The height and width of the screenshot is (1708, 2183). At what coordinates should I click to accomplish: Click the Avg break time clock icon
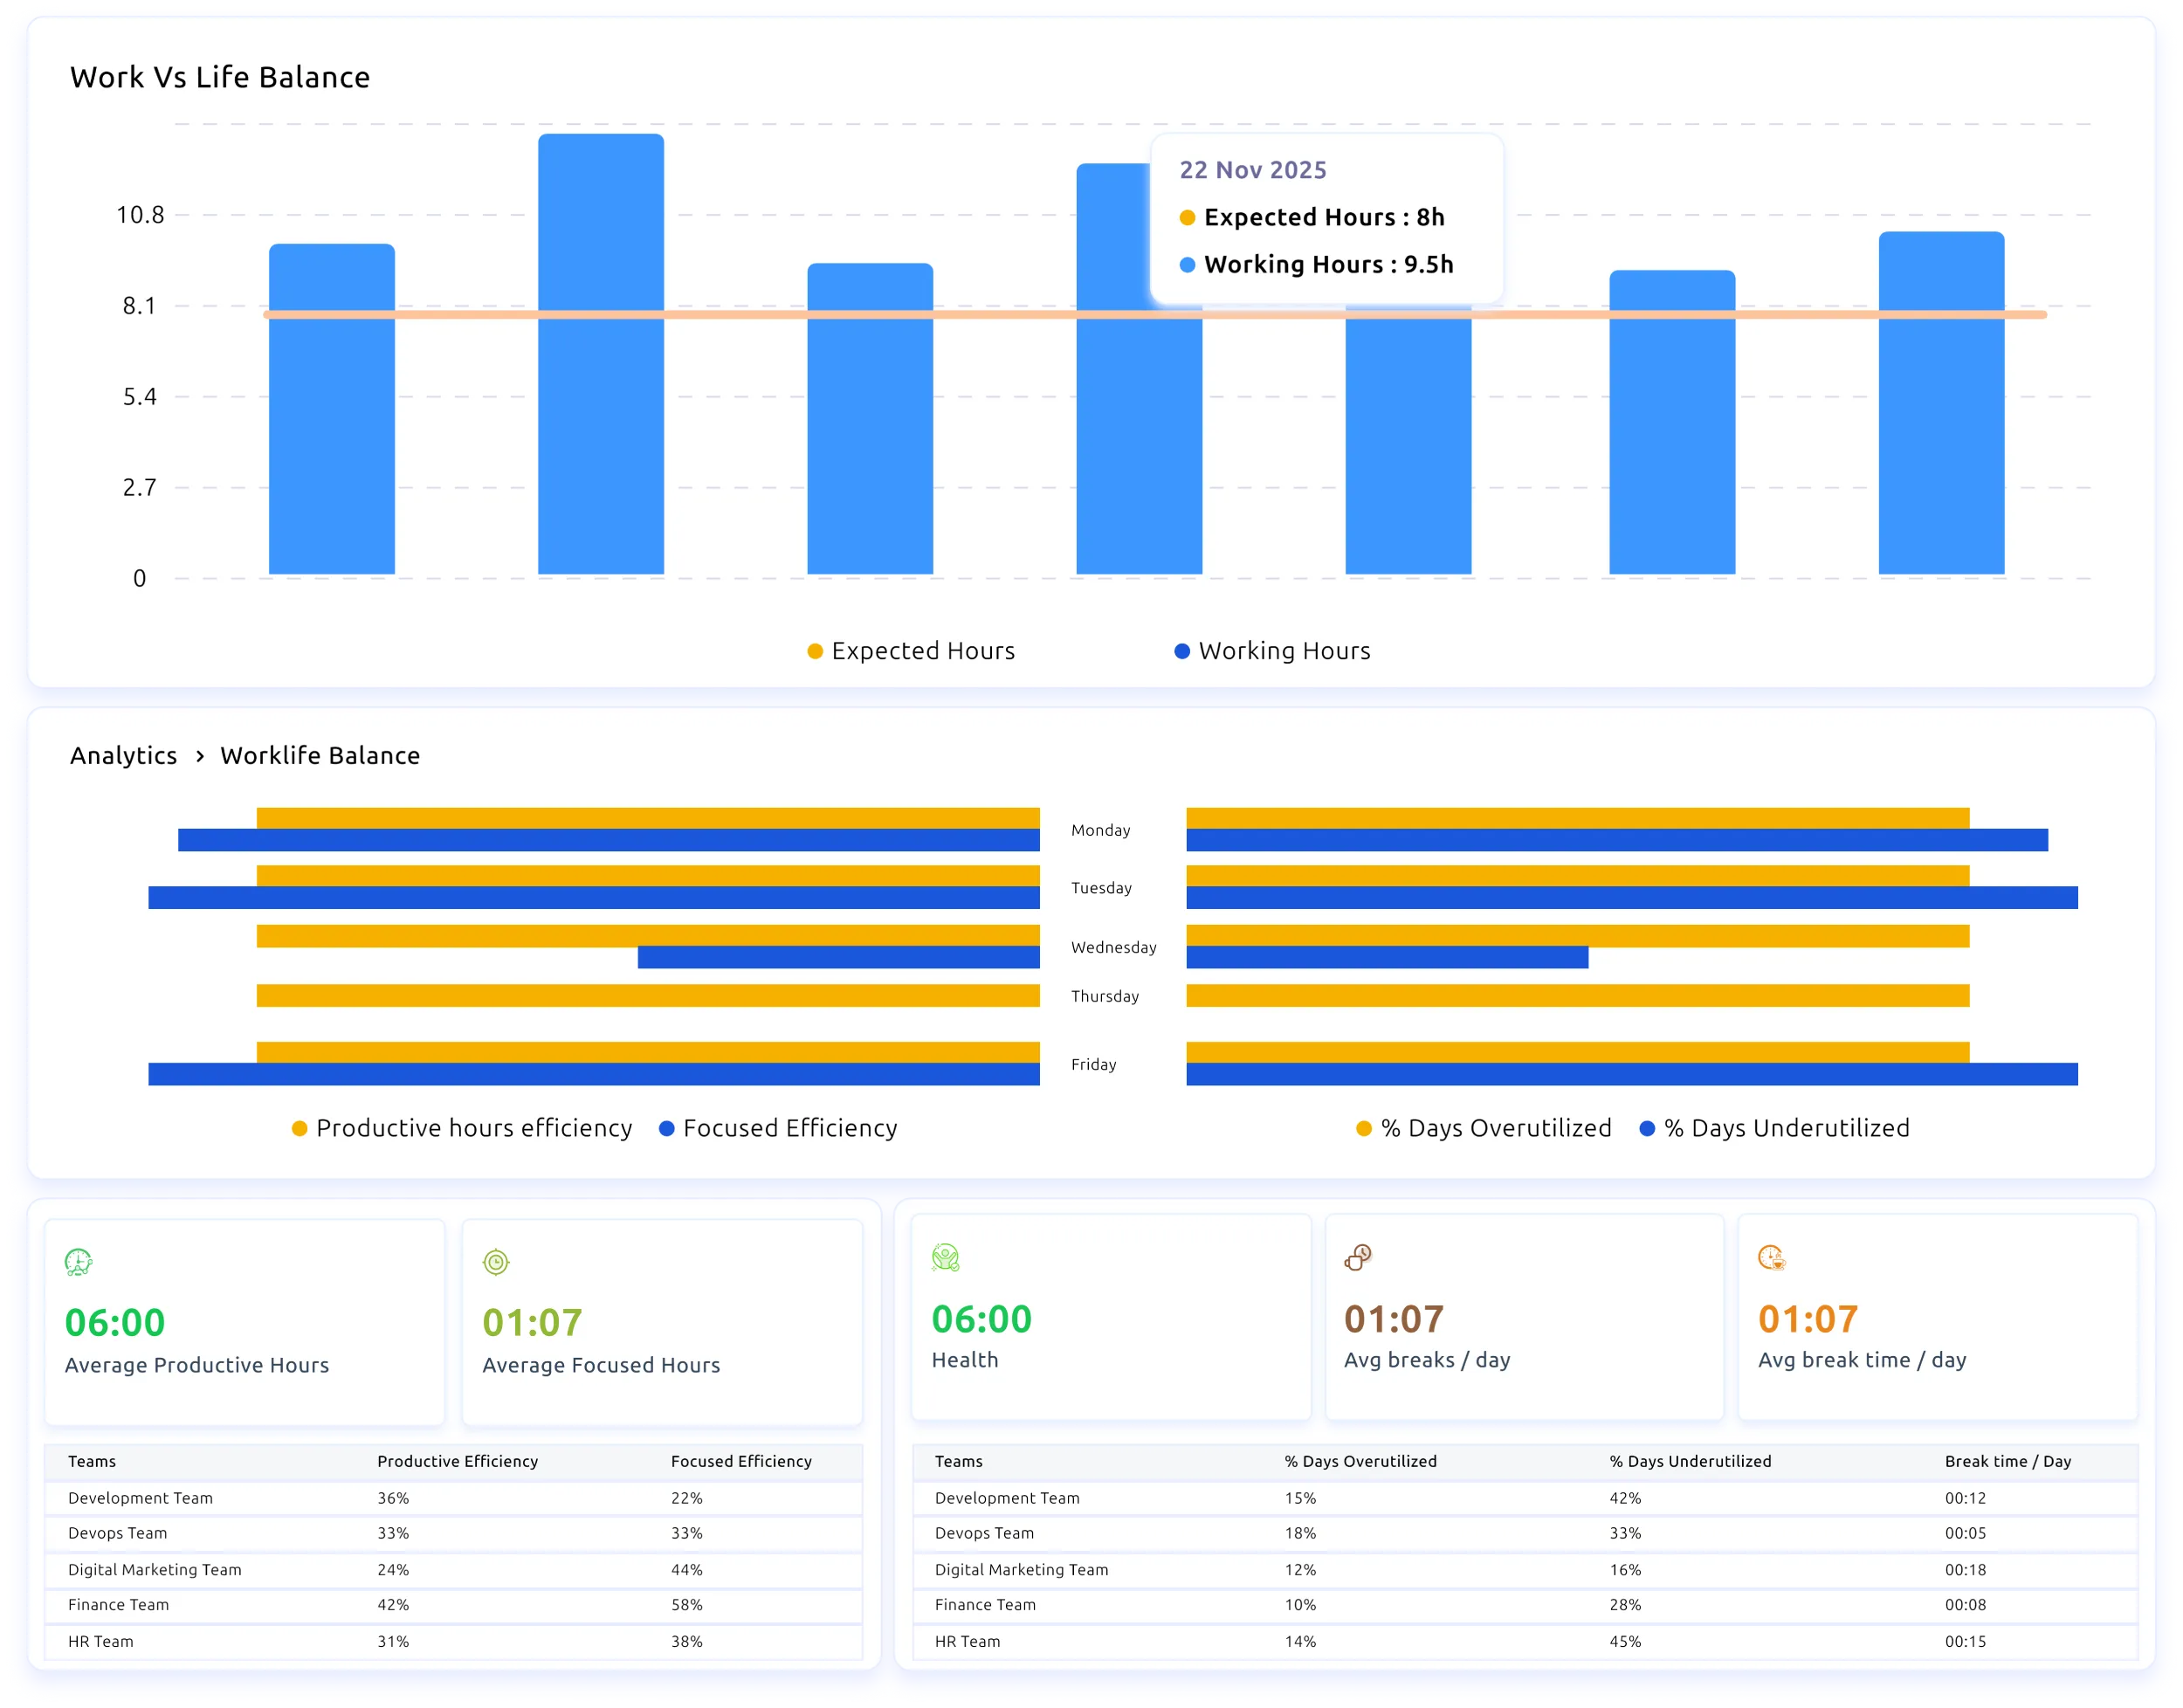[x=1771, y=1257]
